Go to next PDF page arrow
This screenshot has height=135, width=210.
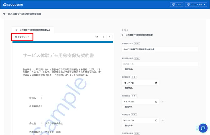point(109,37)
